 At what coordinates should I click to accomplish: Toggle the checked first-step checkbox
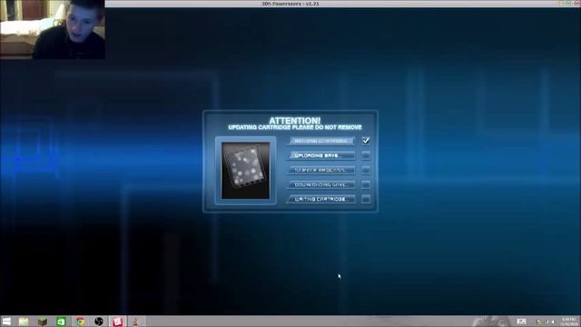coord(366,141)
